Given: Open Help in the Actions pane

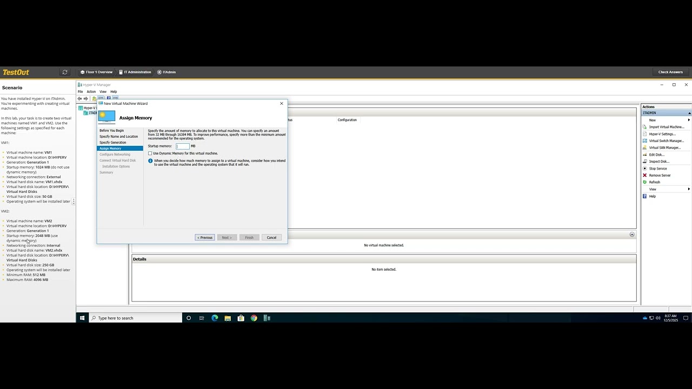Looking at the screenshot, I should tap(652, 196).
